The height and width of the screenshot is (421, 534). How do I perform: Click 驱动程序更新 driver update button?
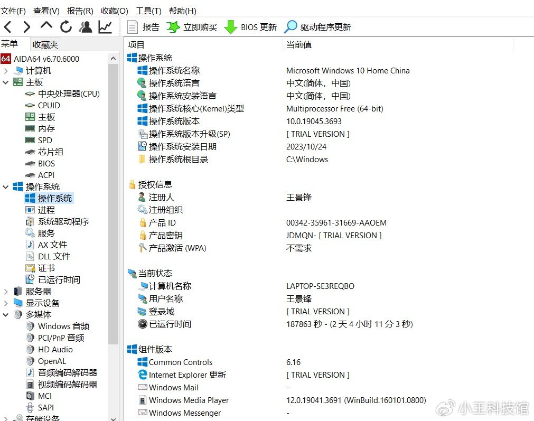tap(317, 27)
